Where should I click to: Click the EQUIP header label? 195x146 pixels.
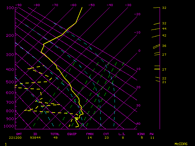click(72, 134)
